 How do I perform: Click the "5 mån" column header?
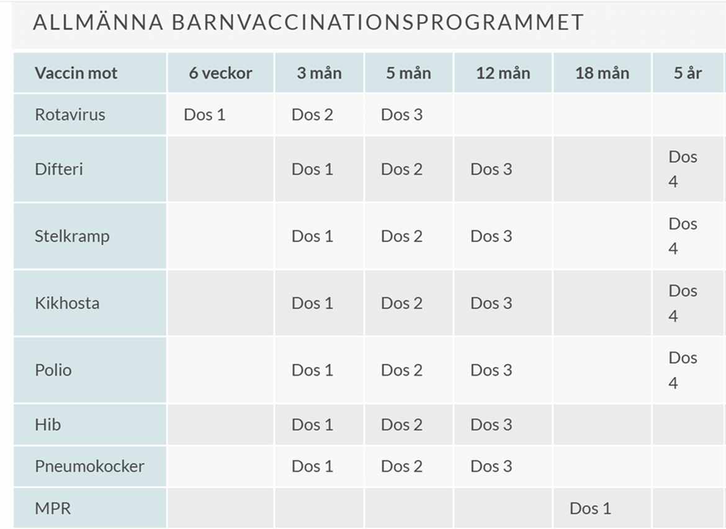point(408,73)
